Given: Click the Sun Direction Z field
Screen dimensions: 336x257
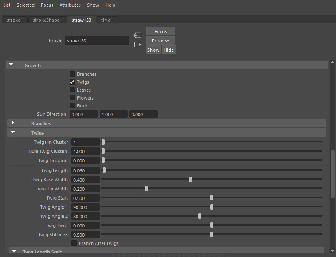Looking at the screenshot, I should (x=144, y=115).
